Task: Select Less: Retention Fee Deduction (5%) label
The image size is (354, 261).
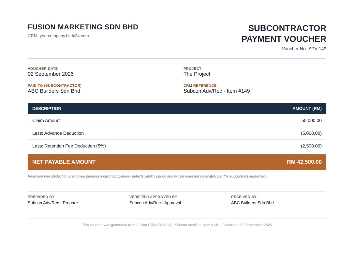Action: click(x=69, y=146)
